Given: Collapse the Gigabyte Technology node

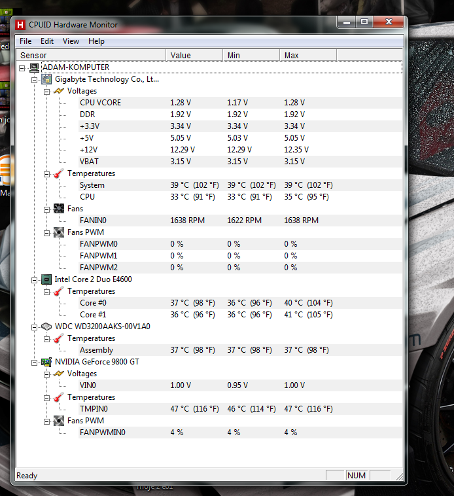Looking at the screenshot, I should (x=34, y=80).
